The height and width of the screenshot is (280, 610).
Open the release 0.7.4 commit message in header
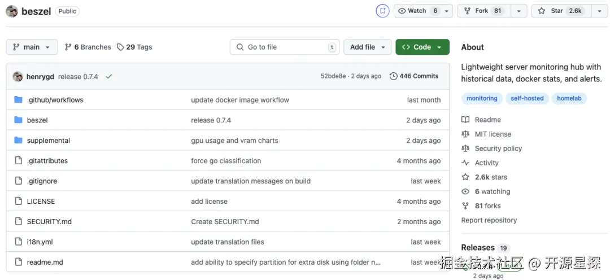78,77
